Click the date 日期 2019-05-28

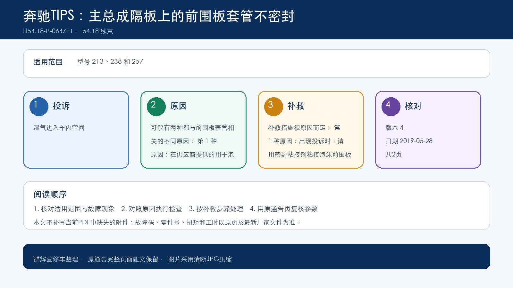(409, 141)
